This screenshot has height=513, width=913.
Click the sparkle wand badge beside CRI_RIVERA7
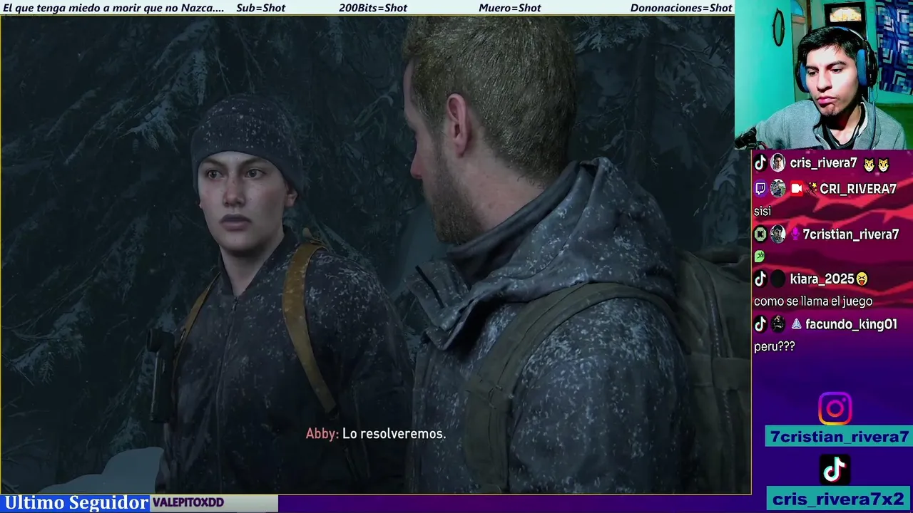click(812, 189)
